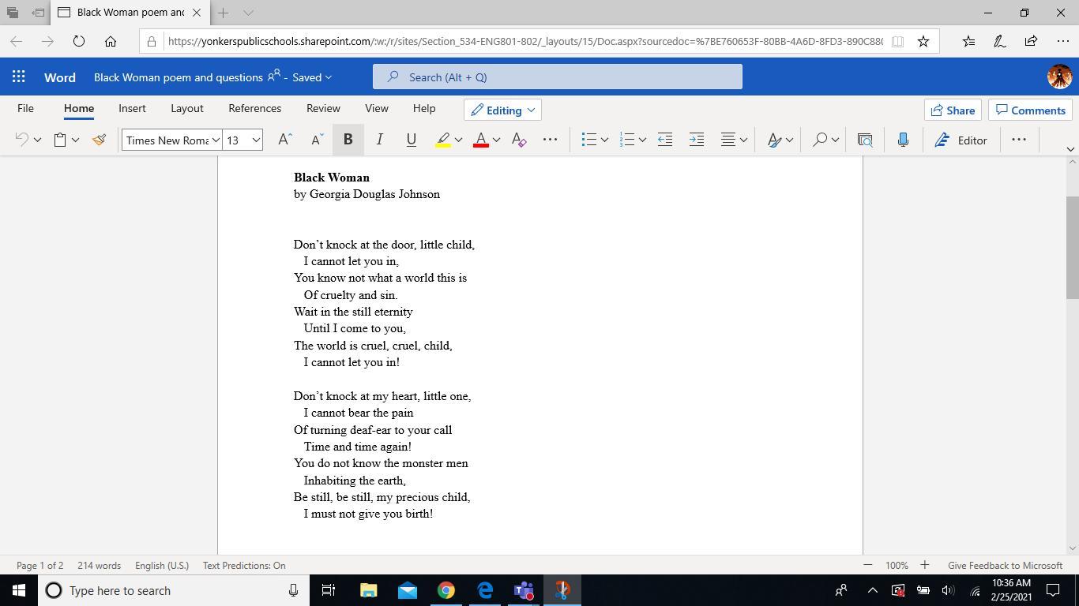Switch to the View tab
Screen dimensions: 1079x606
[376, 109]
